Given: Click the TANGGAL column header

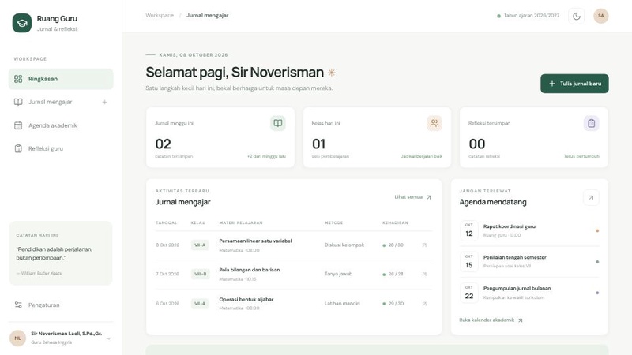Looking at the screenshot, I should coord(167,222).
